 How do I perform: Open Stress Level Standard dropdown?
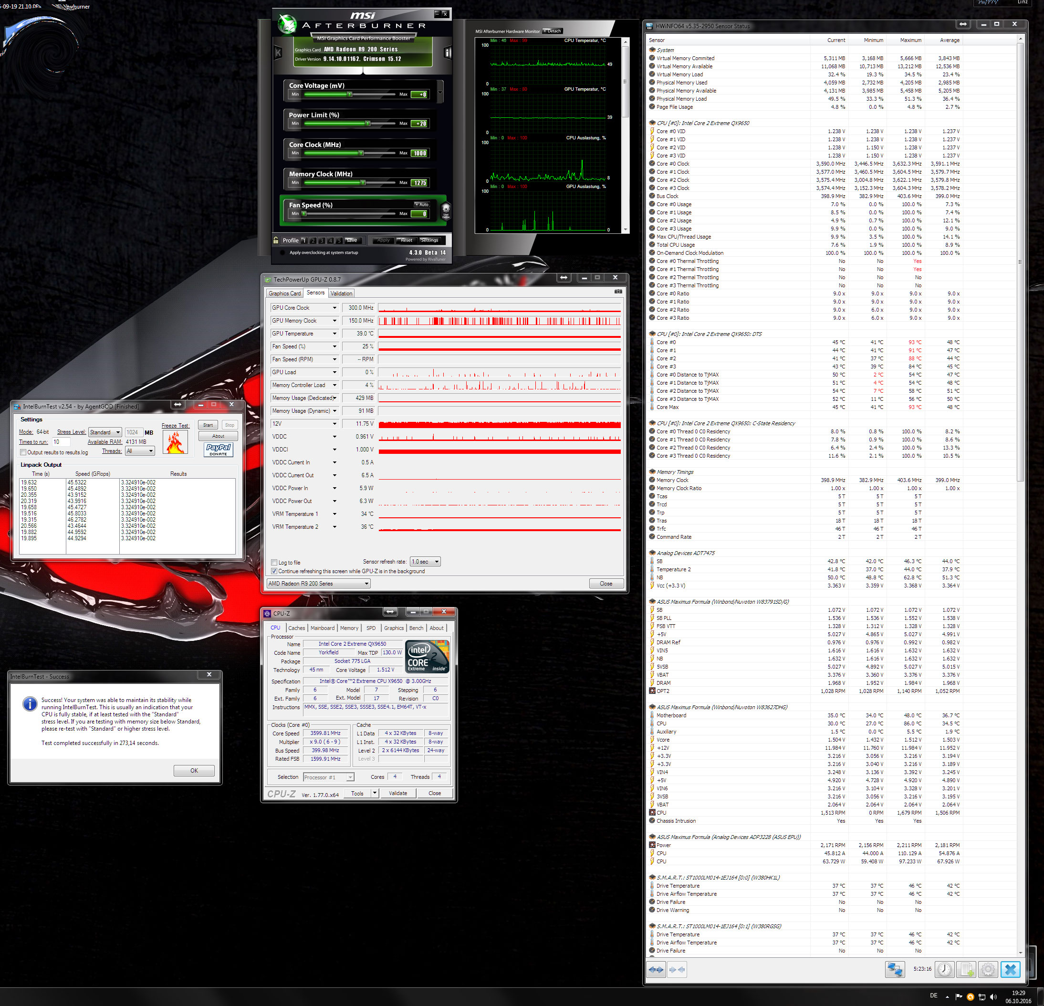pyautogui.click(x=105, y=432)
